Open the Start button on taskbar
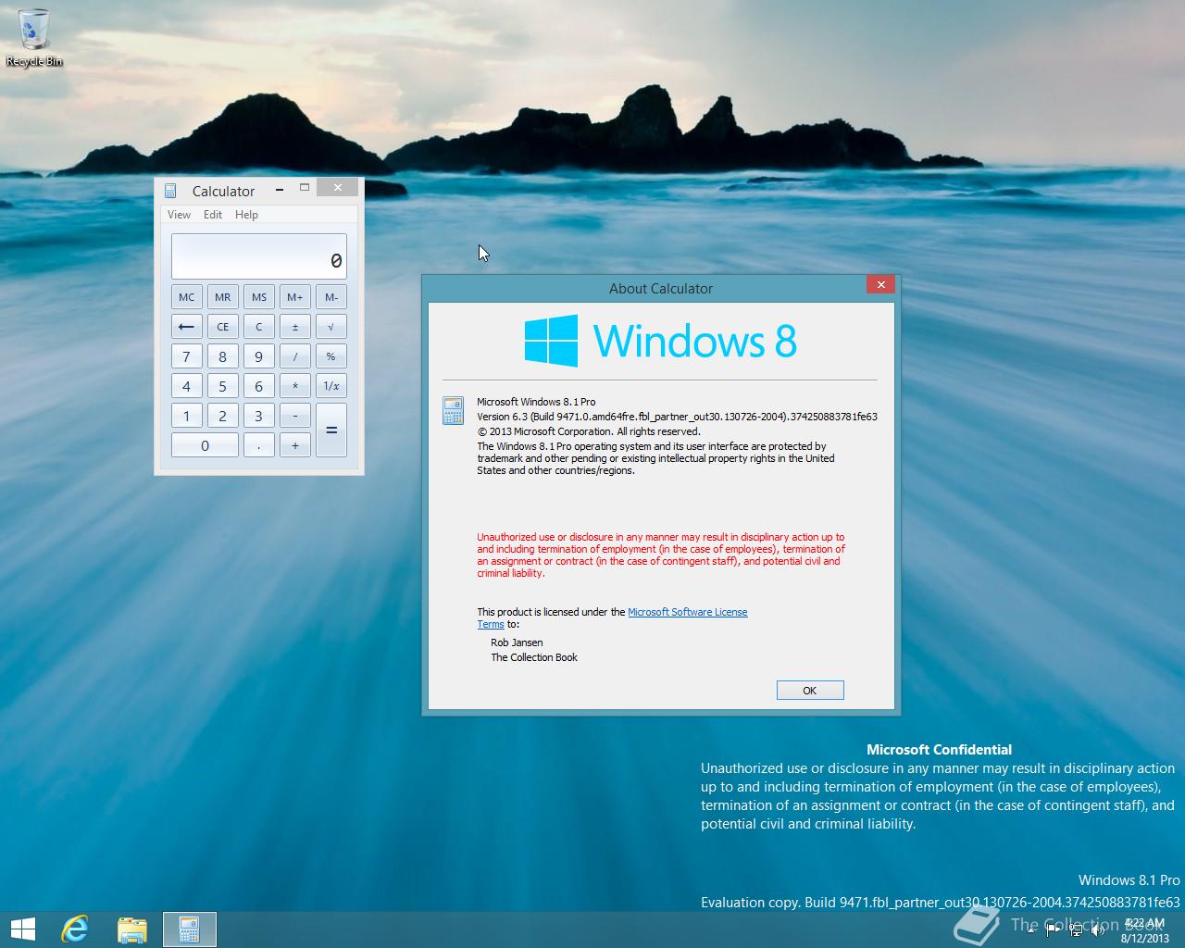Screen dimensions: 1185x948 pyautogui.click(x=22, y=929)
